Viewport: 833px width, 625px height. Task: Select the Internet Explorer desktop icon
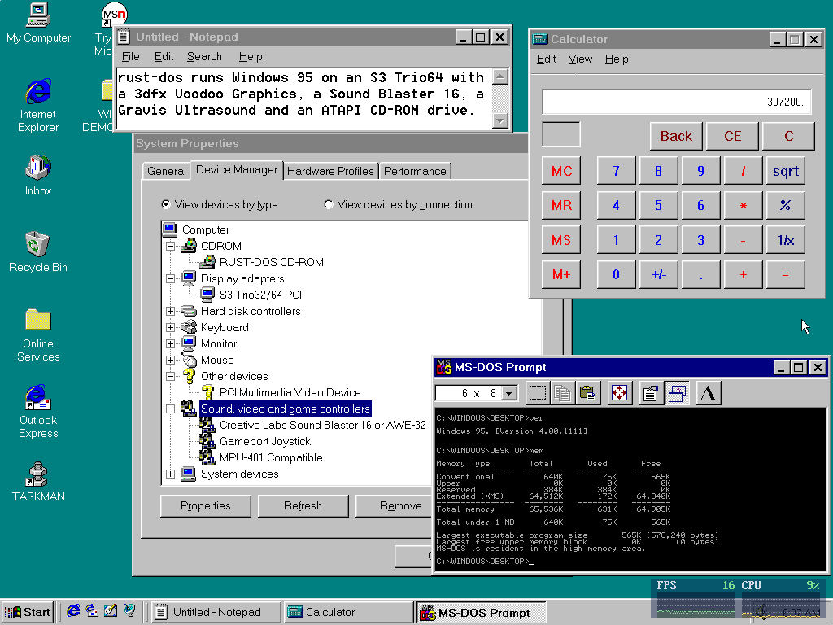click(x=38, y=105)
